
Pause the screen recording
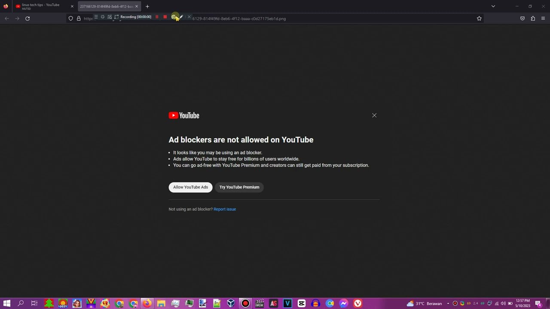157,17
